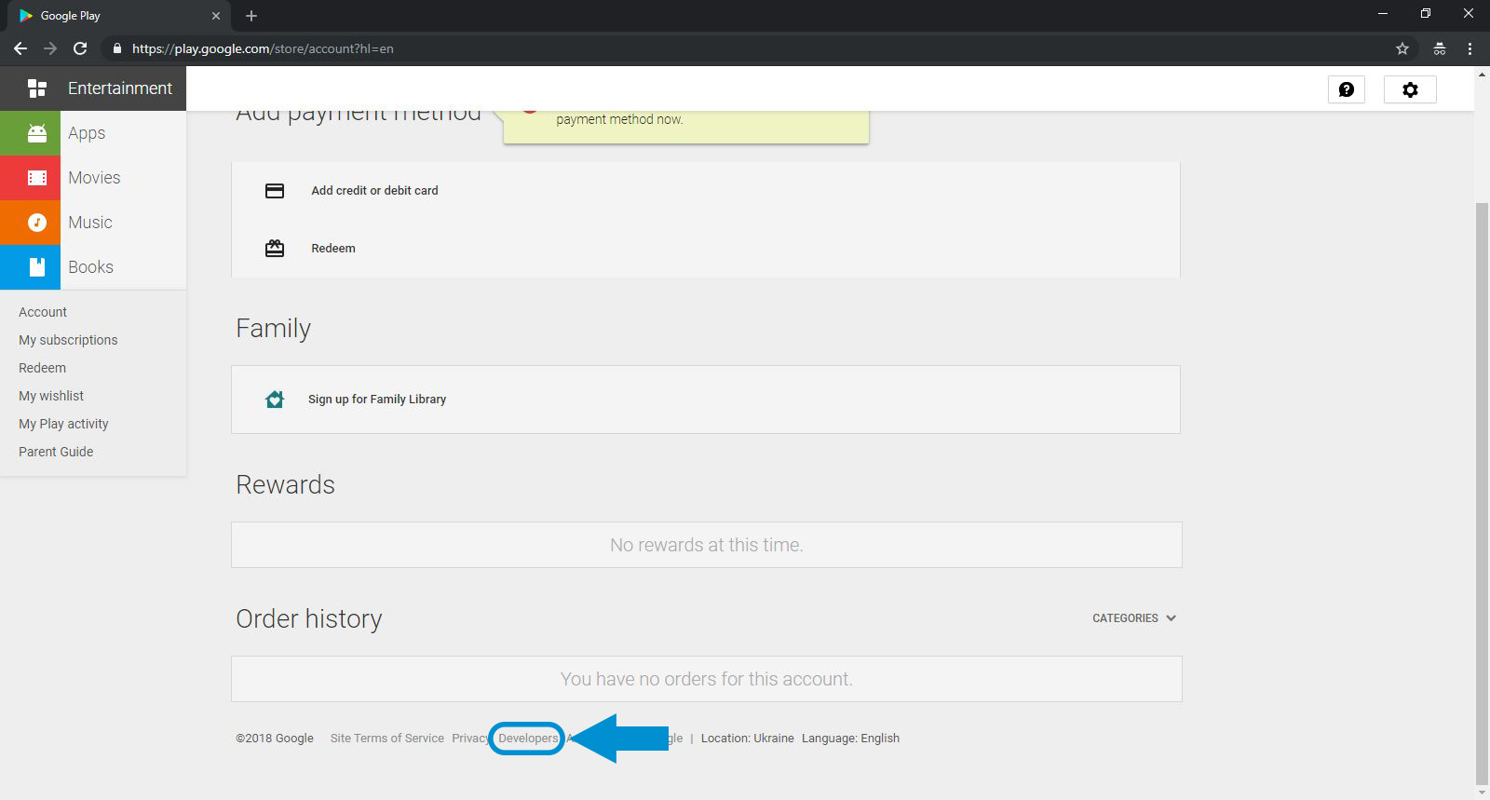Open a new browser tab
The width and height of the screenshot is (1490, 800).
[x=251, y=16]
